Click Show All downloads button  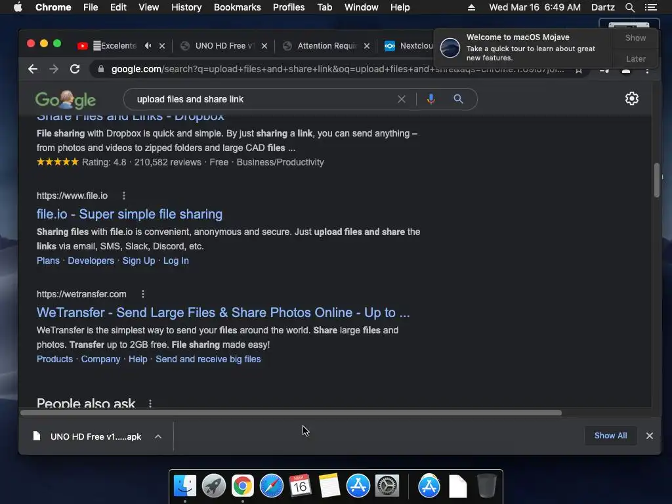click(611, 436)
